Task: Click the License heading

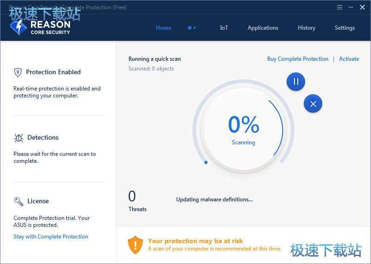Action: pos(38,201)
